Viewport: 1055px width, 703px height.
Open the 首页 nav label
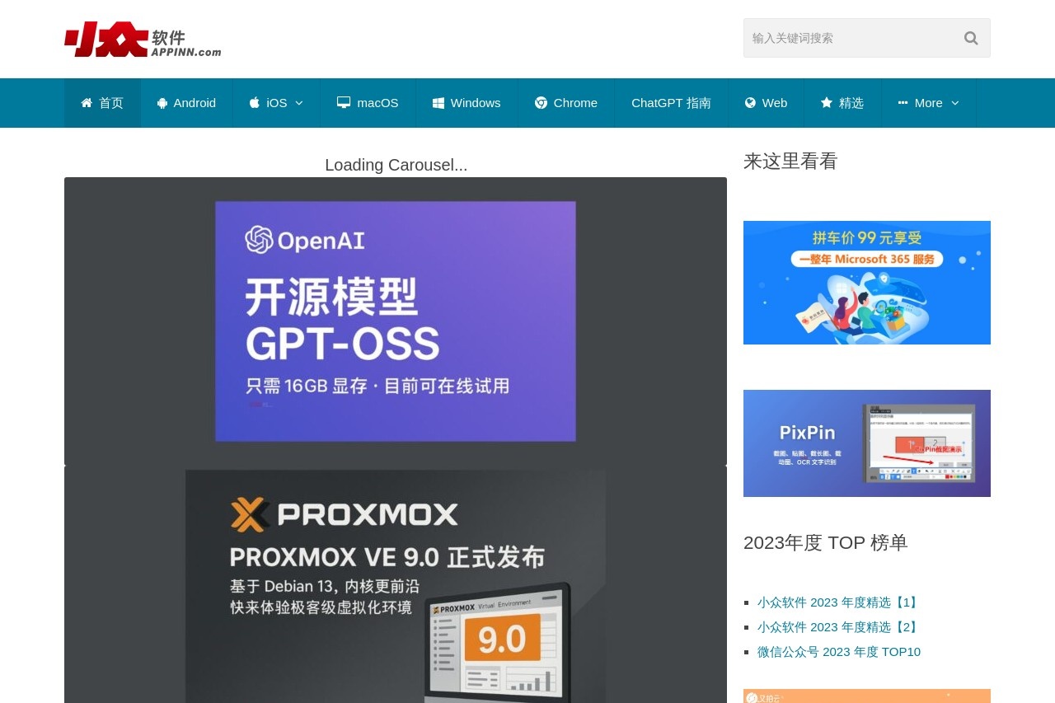pyautogui.click(x=111, y=103)
